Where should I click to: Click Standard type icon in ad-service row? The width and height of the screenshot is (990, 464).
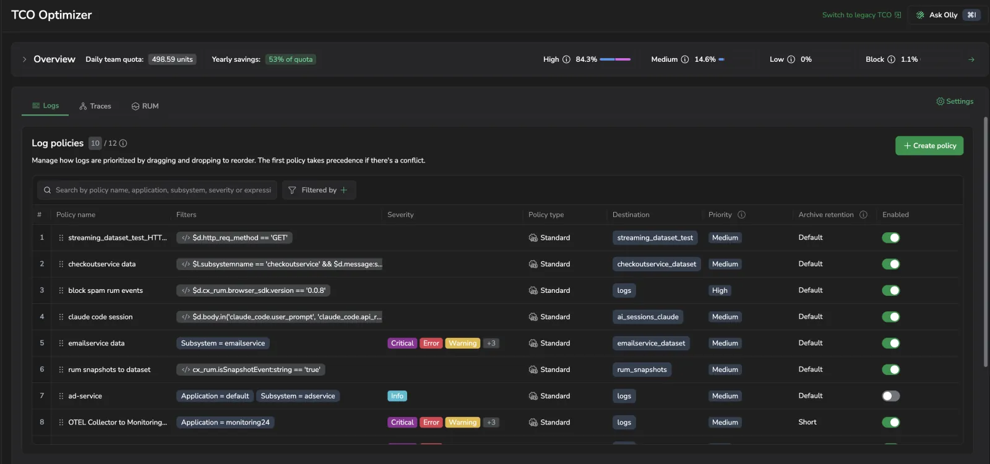533,396
